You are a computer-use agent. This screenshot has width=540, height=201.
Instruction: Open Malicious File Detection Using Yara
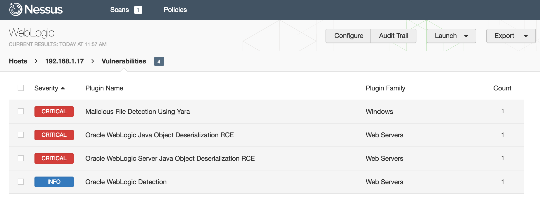(138, 112)
